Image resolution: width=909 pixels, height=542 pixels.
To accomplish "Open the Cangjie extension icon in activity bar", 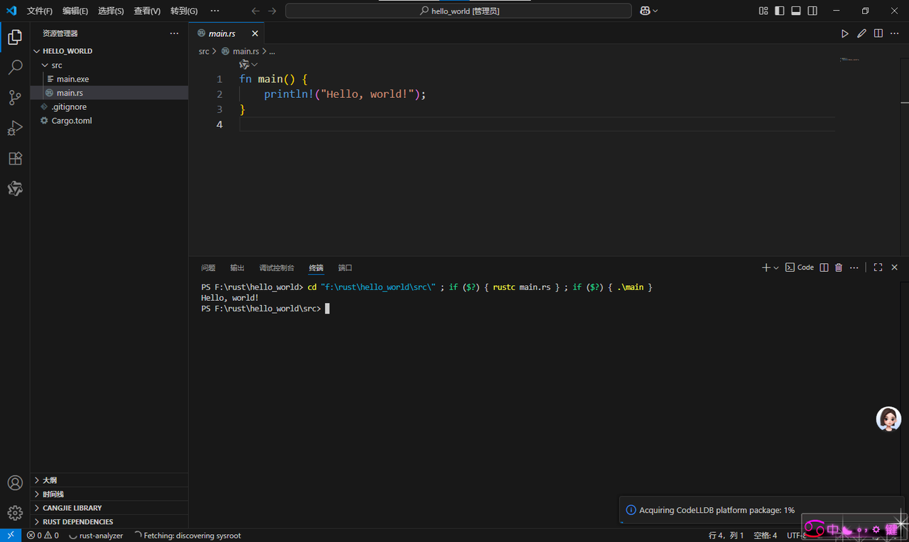I will pyautogui.click(x=15, y=189).
